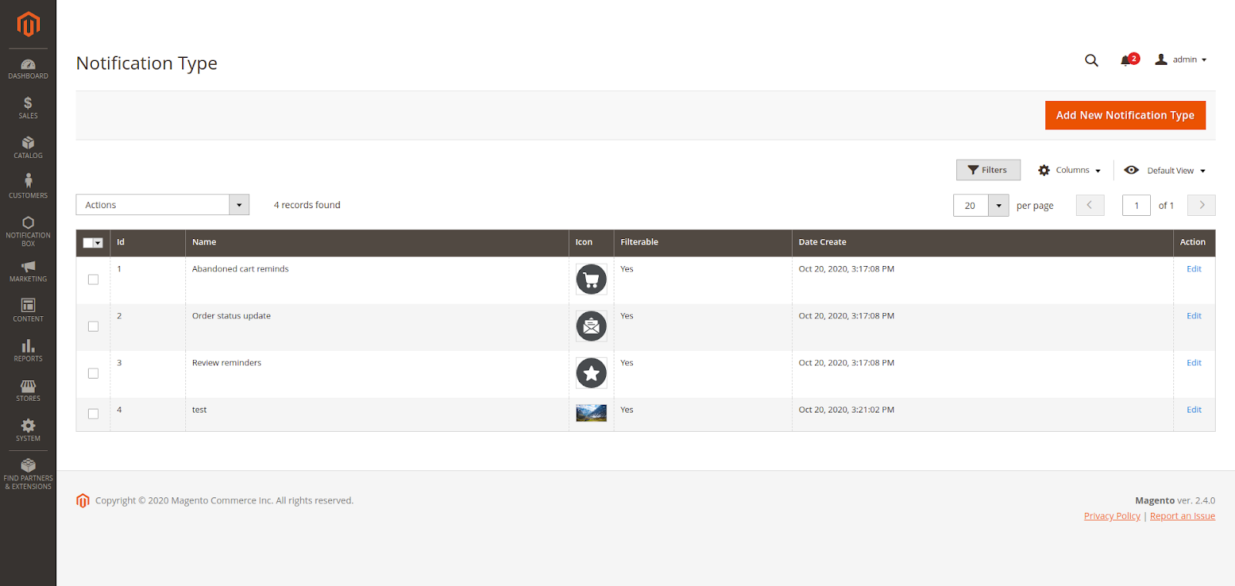Sort table by Id column
Screen dimensions: 1235x586
coord(148,243)
